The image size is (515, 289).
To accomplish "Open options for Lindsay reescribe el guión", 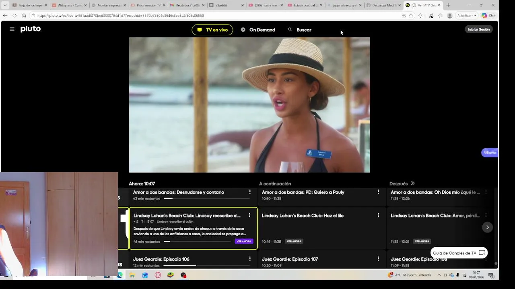I will coord(249,215).
